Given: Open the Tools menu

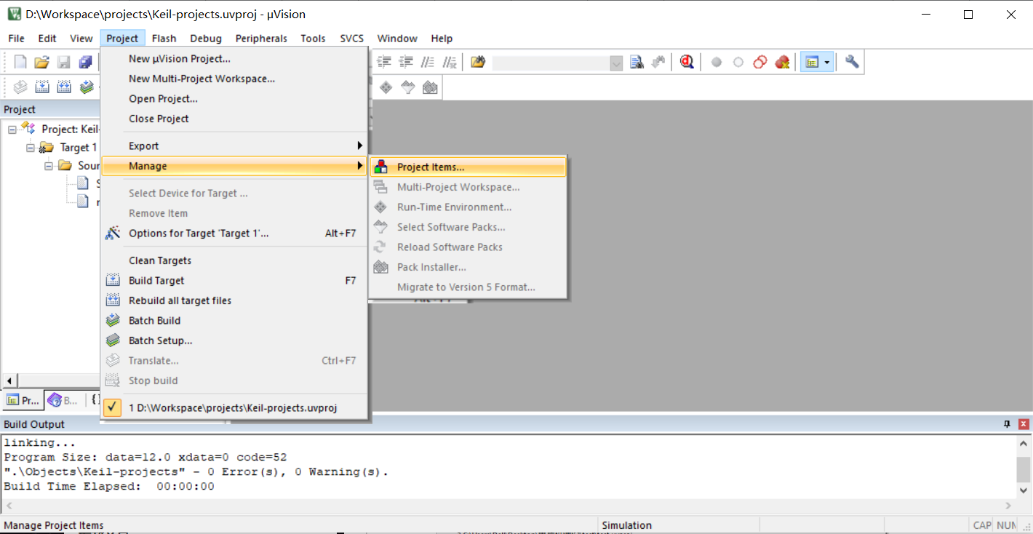Looking at the screenshot, I should click(x=313, y=39).
